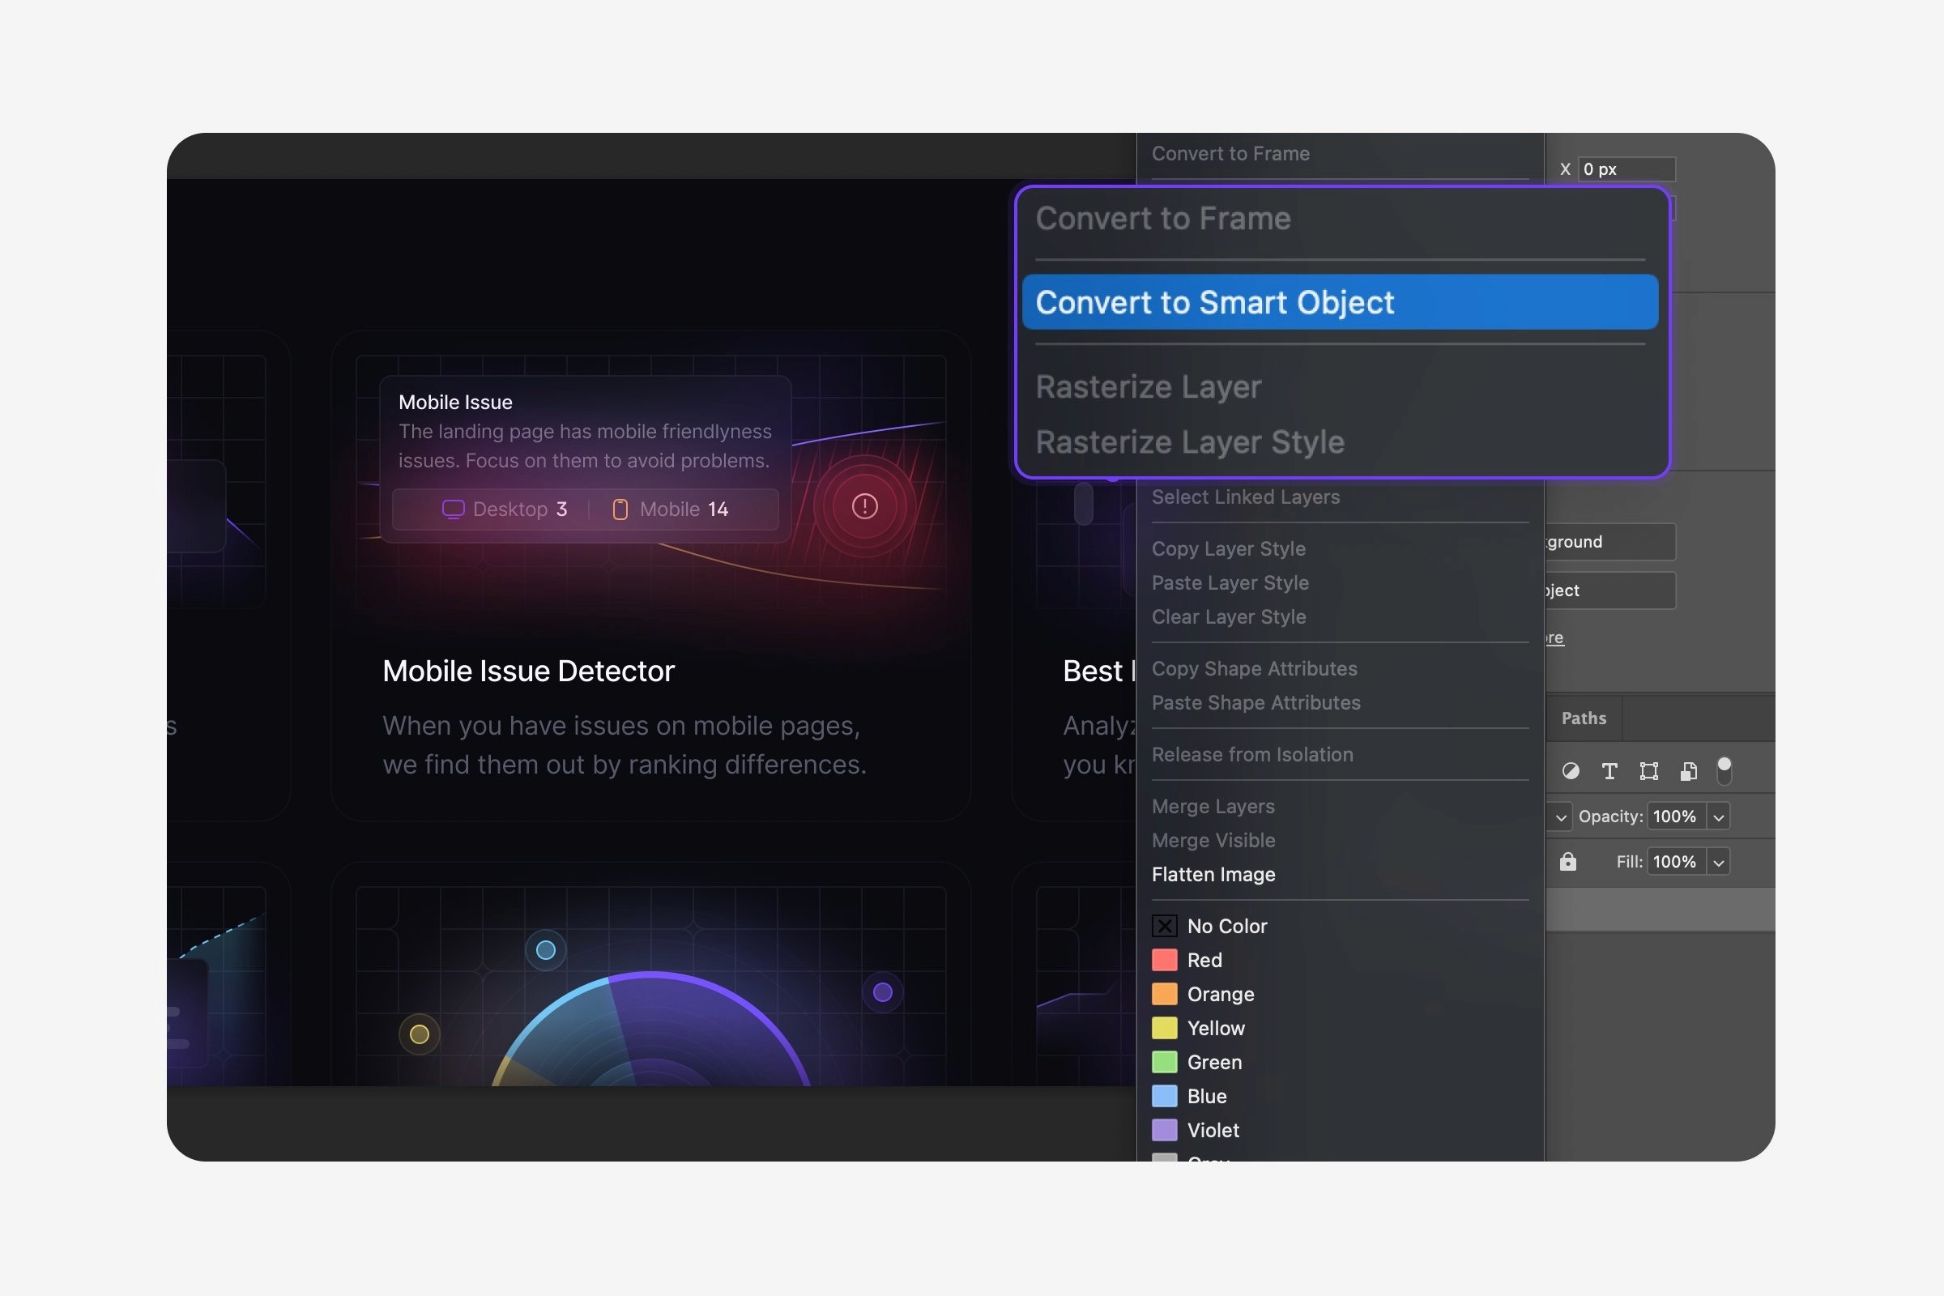This screenshot has width=1944, height=1296.
Task: Pick the Red color label swatch
Action: (x=1165, y=960)
